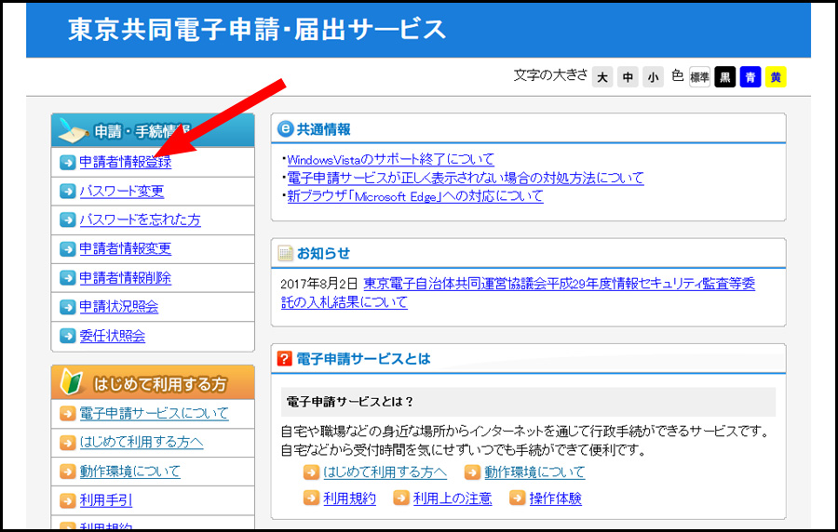Open the パスワード変更 link
Viewport: 838px width, 532px height.
[x=122, y=191]
